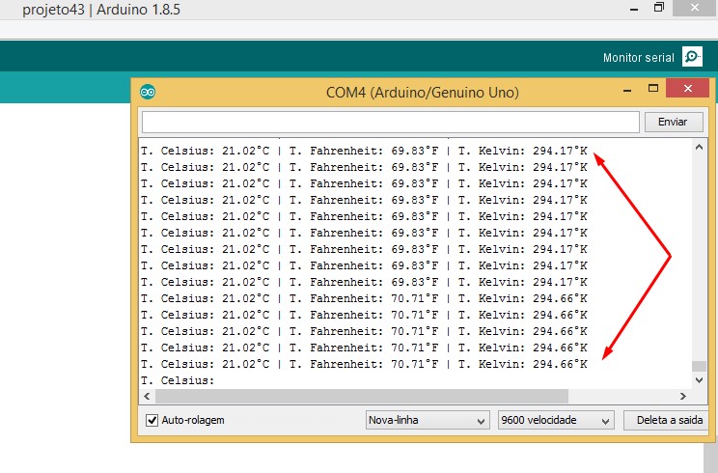Screen dimensions: 718x473
Task: Maximize the COM4 serial monitor window
Action: (653, 89)
